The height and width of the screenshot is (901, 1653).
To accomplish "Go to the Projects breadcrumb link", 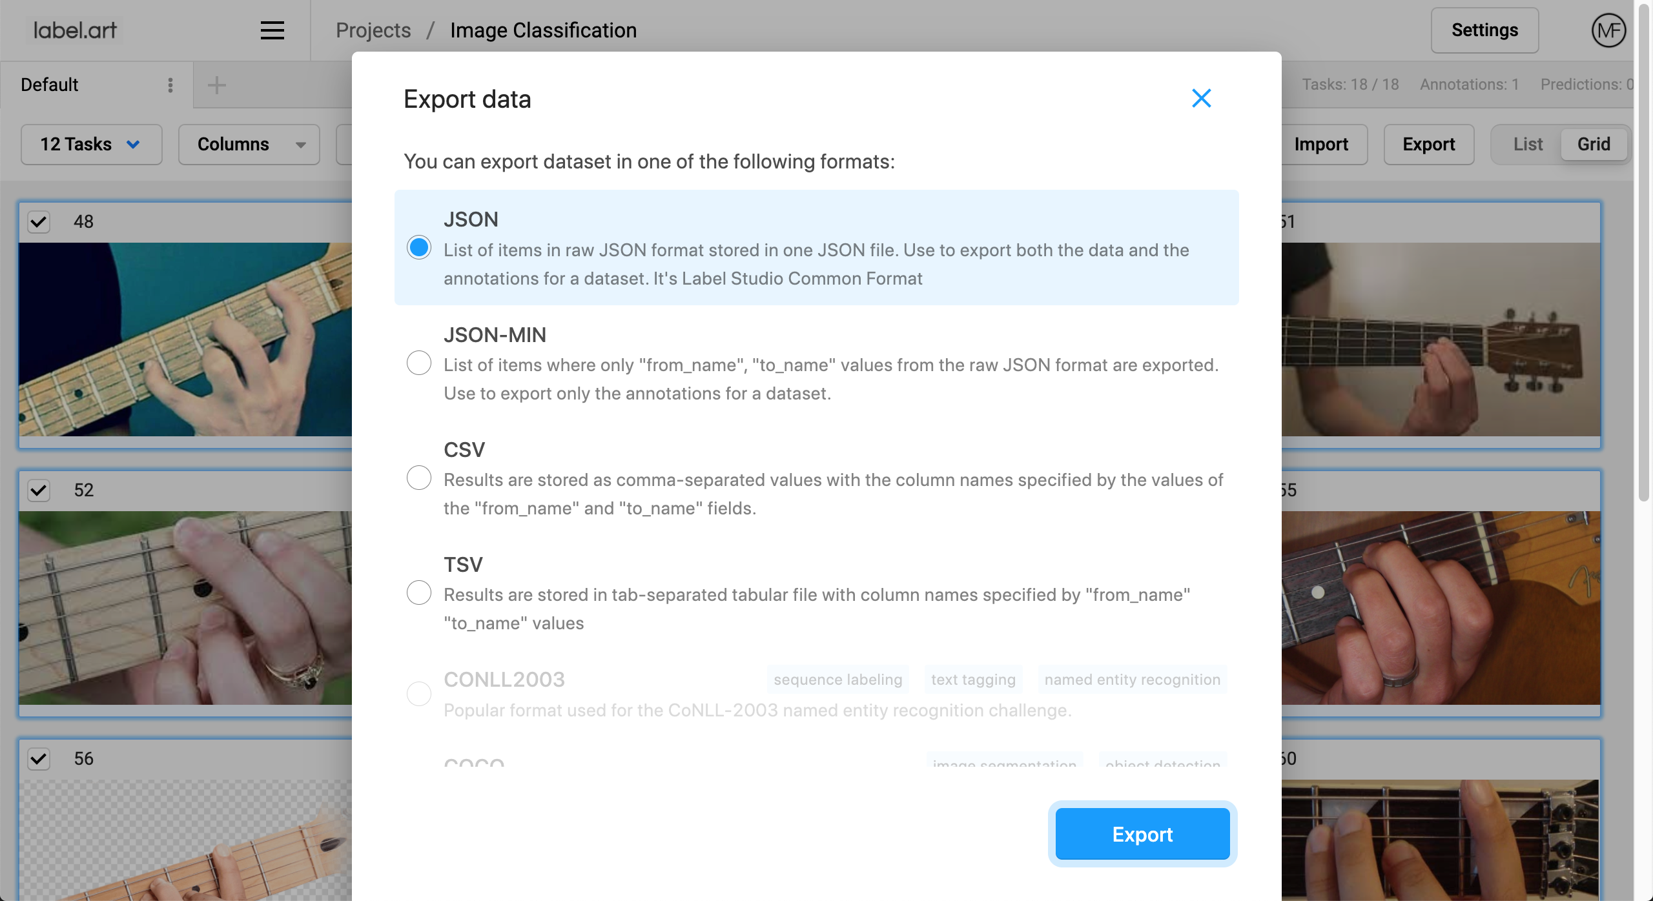I will 373,30.
